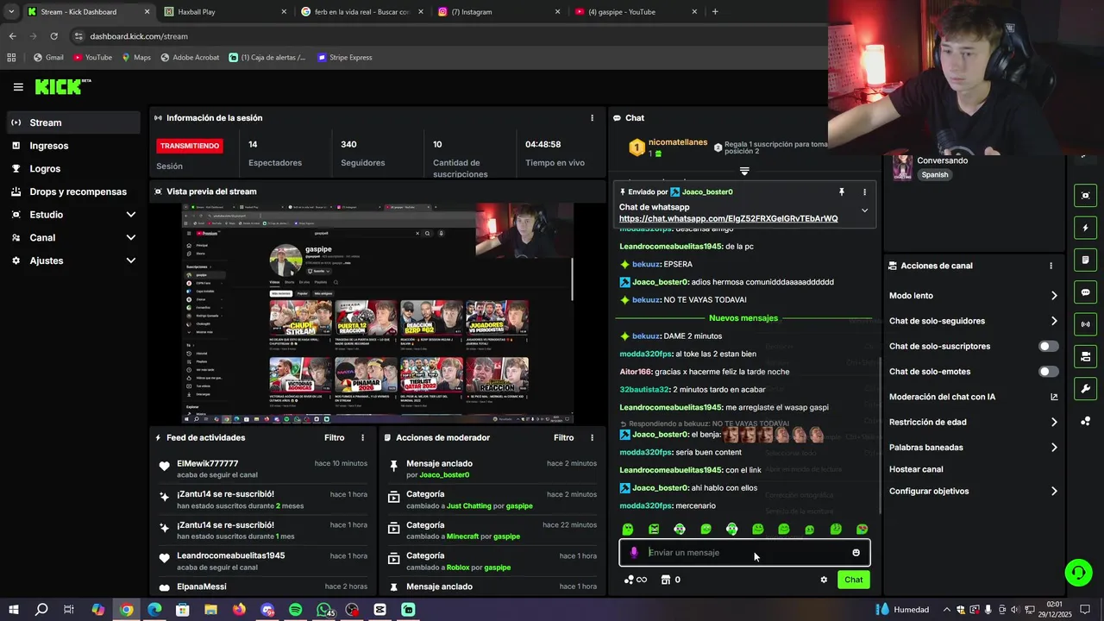Image resolution: width=1104 pixels, height=621 pixels.
Task: Toggle Chat de solo-suscriptores switch
Action: [x=1048, y=347]
